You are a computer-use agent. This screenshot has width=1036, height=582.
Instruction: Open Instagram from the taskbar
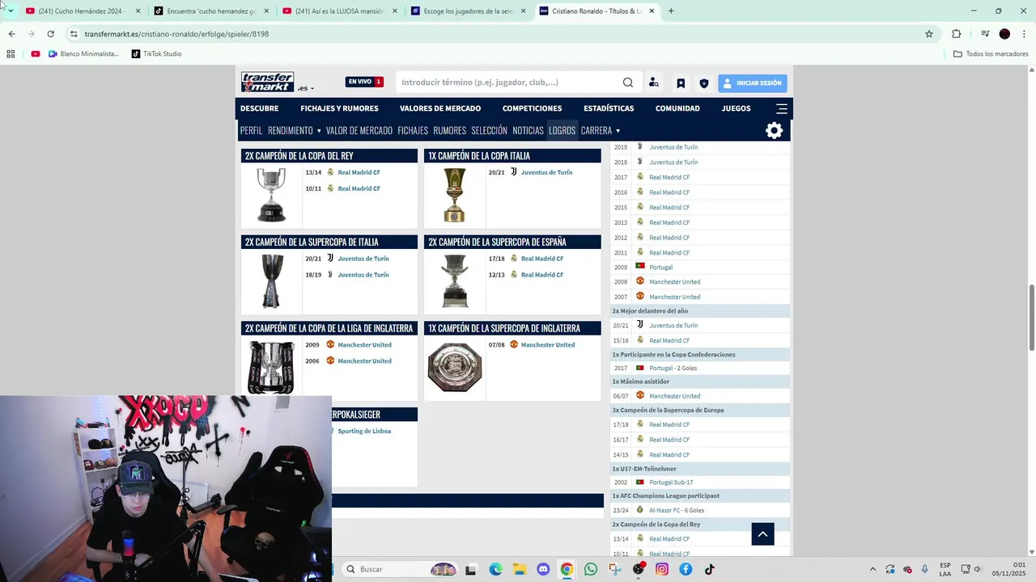pyautogui.click(x=662, y=569)
